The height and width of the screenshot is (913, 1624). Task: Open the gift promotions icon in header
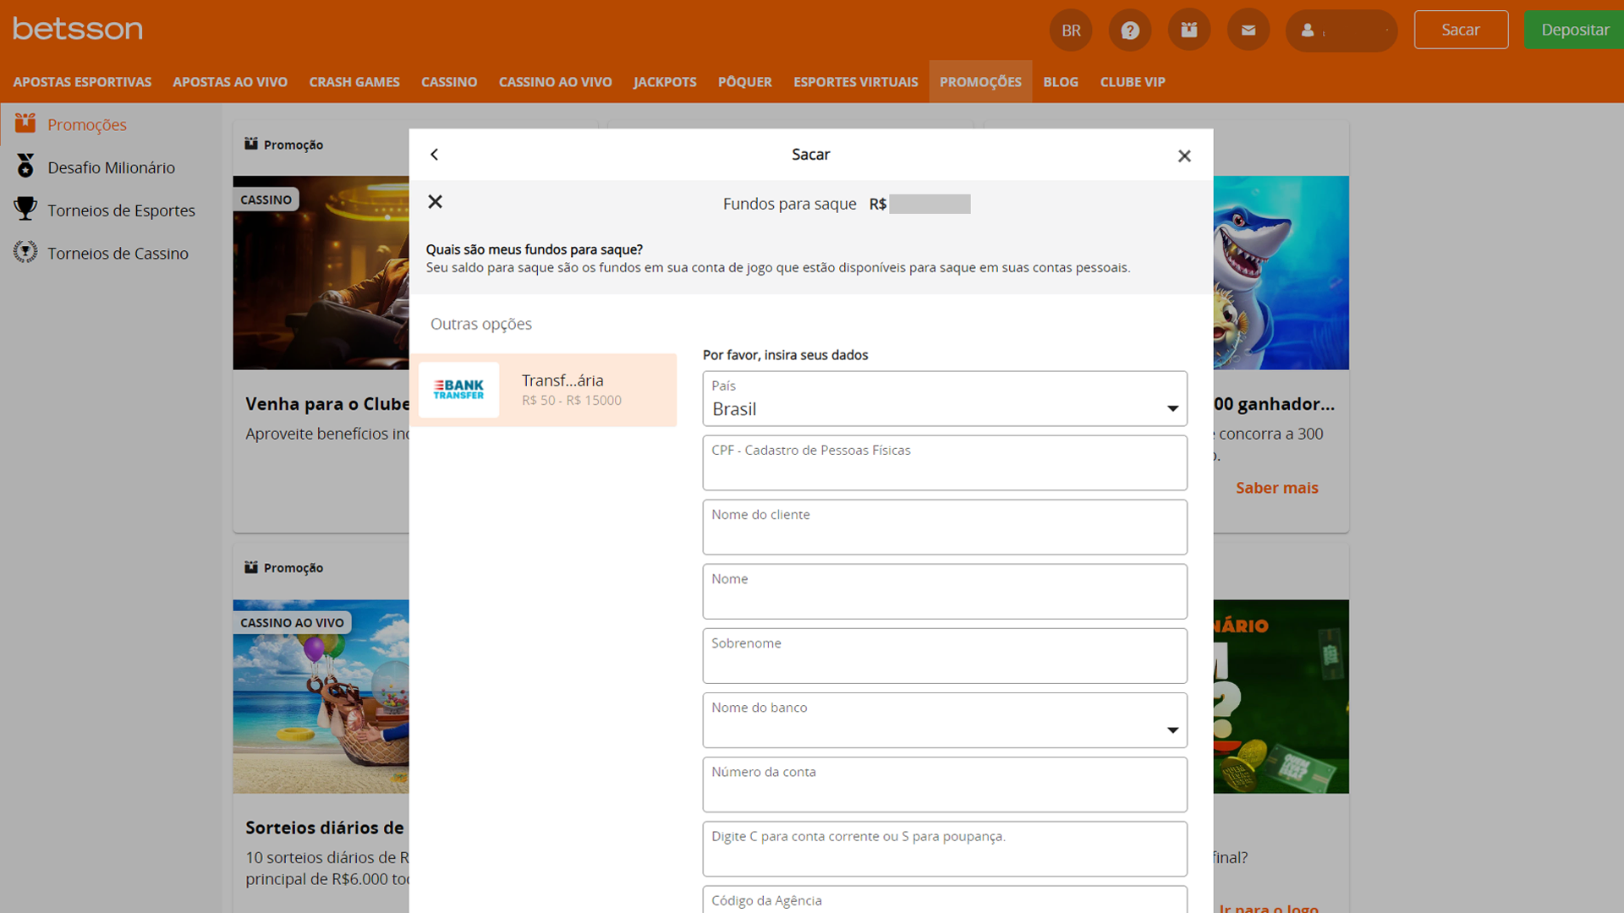1189,30
